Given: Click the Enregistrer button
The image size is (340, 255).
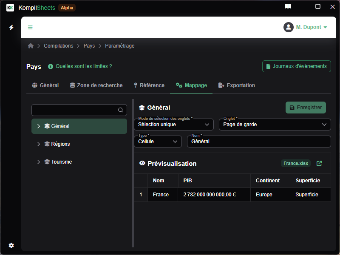Looking at the screenshot, I should 306,108.
